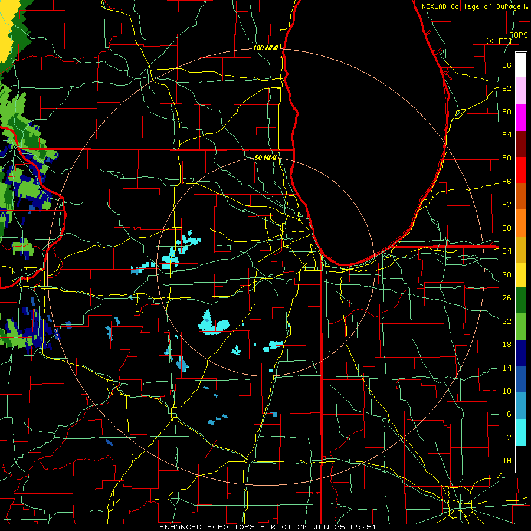Select the "TOPS" legend heading
The image size is (531, 531).
click(x=519, y=35)
